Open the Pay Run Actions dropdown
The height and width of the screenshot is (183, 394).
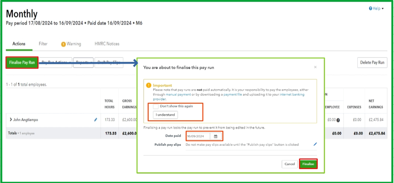coord(56,63)
